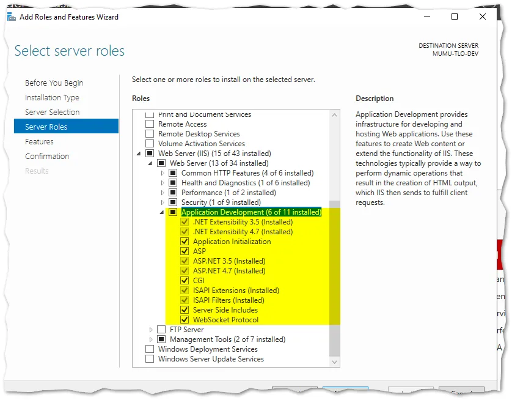Select ASP.NET 3.5 (Installed) row
Image resolution: width=512 pixels, height=400 pixels.
point(229,261)
